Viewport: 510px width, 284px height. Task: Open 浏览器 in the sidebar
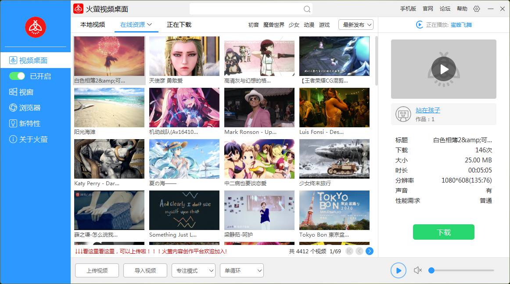[29, 108]
